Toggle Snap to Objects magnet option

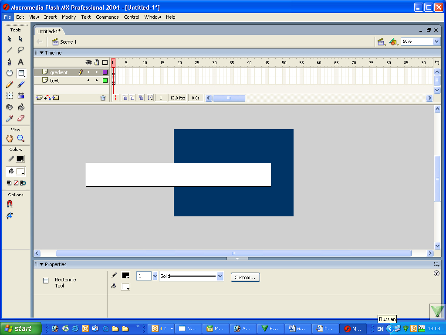(x=10, y=204)
